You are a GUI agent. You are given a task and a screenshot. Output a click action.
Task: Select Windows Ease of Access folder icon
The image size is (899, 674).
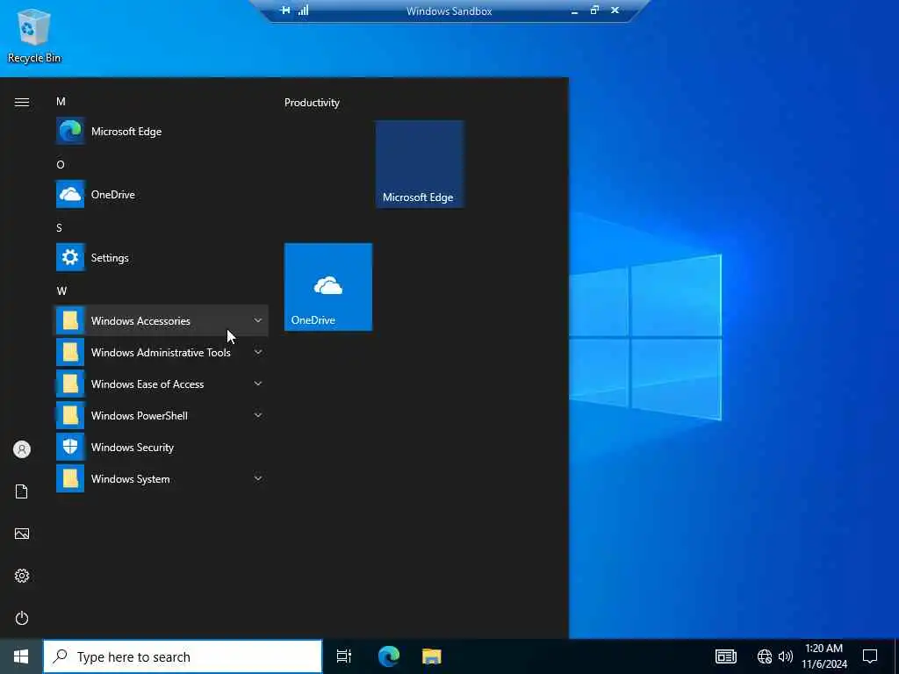pos(70,384)
